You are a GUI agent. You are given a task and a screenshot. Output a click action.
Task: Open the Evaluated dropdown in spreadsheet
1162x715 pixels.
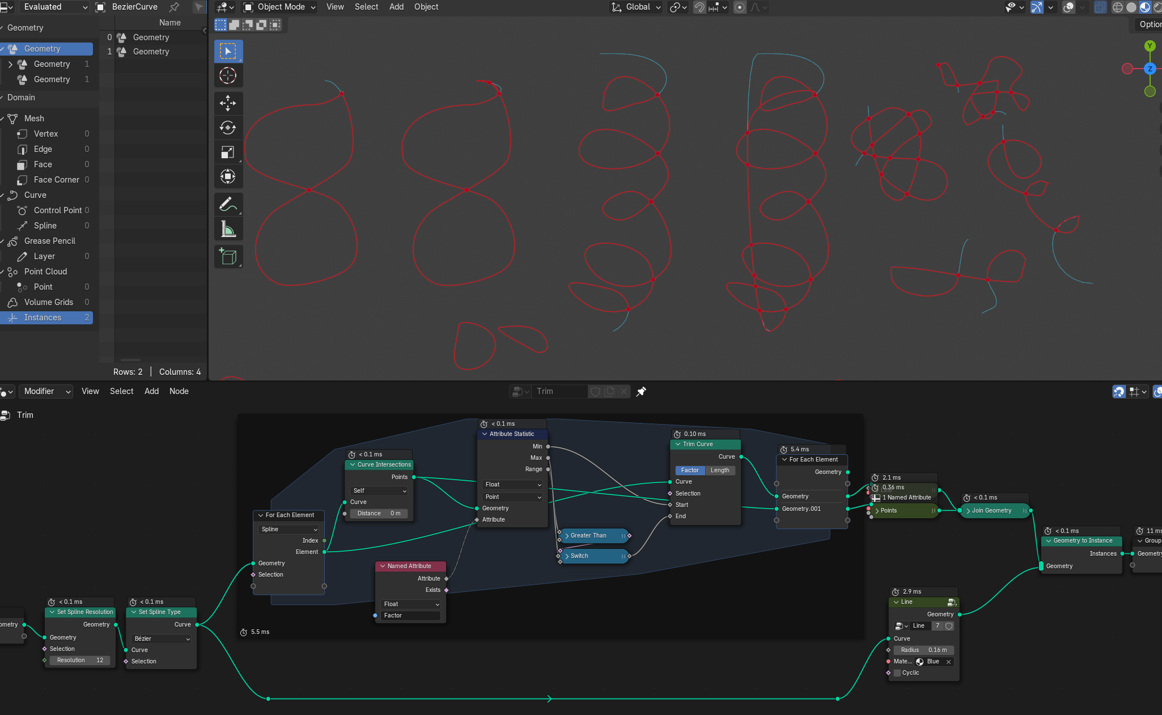click(x=54, y=7)
